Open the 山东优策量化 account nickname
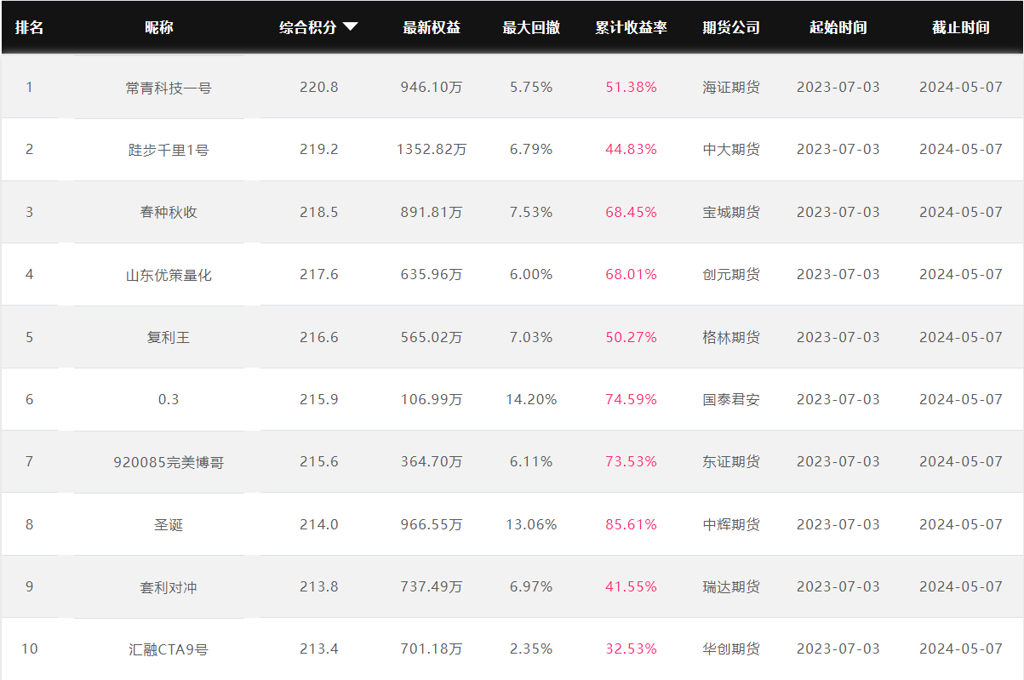This screenshot has height=680, width=1024. (x=169, y=275)
